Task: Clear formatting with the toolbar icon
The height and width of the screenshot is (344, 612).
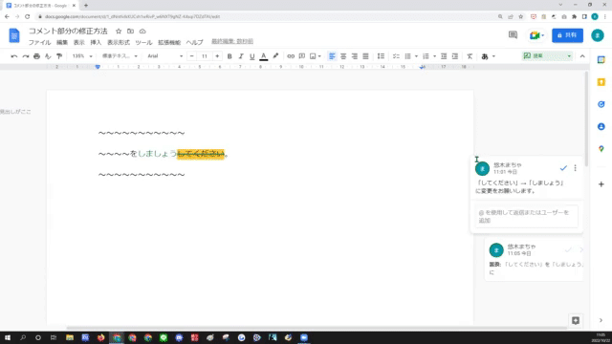Action: [470, 56]
